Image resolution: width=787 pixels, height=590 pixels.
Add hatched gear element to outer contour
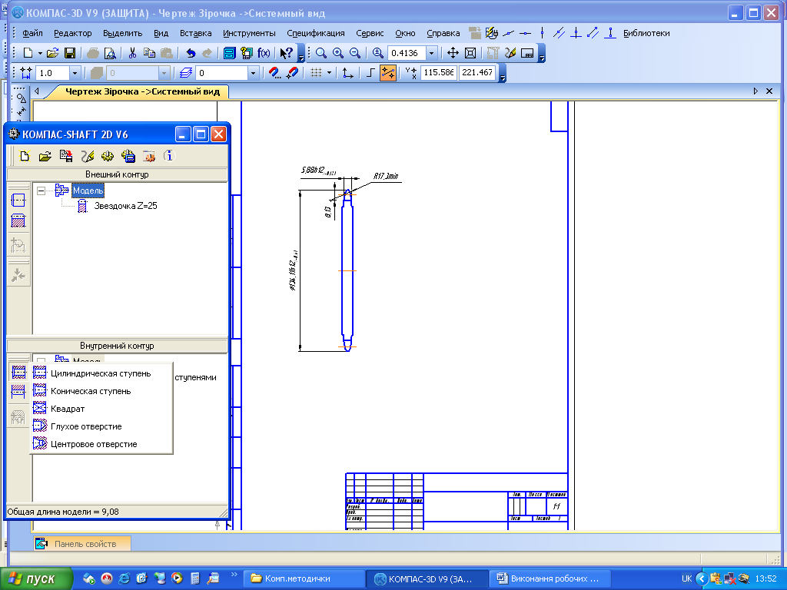18,220
